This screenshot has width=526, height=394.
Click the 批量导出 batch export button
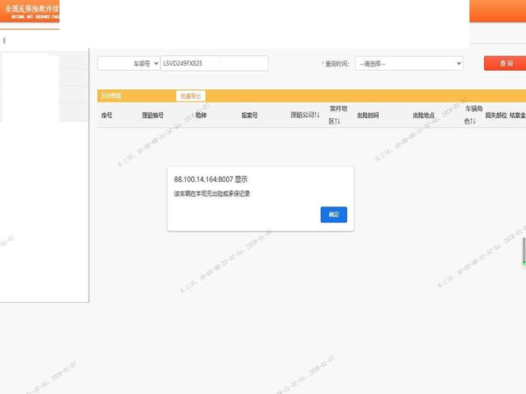(x=190, y=95)
